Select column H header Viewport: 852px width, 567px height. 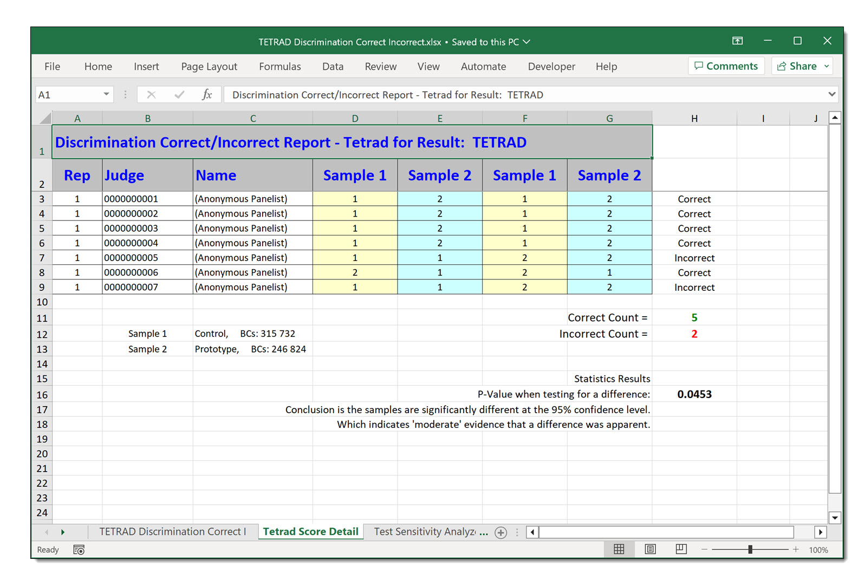coord(694,118)
